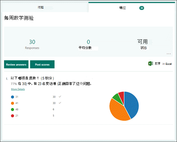This screenshot has height=142, width=177.
Task: Open the More Details link
Action: coord(18,89)
